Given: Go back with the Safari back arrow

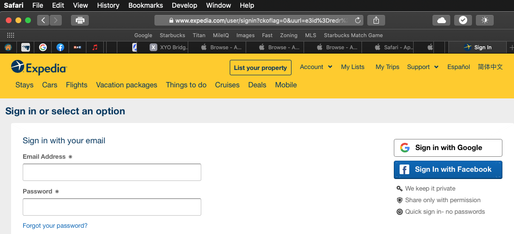Looking at the screenshot, I should (x=43, y=20).
